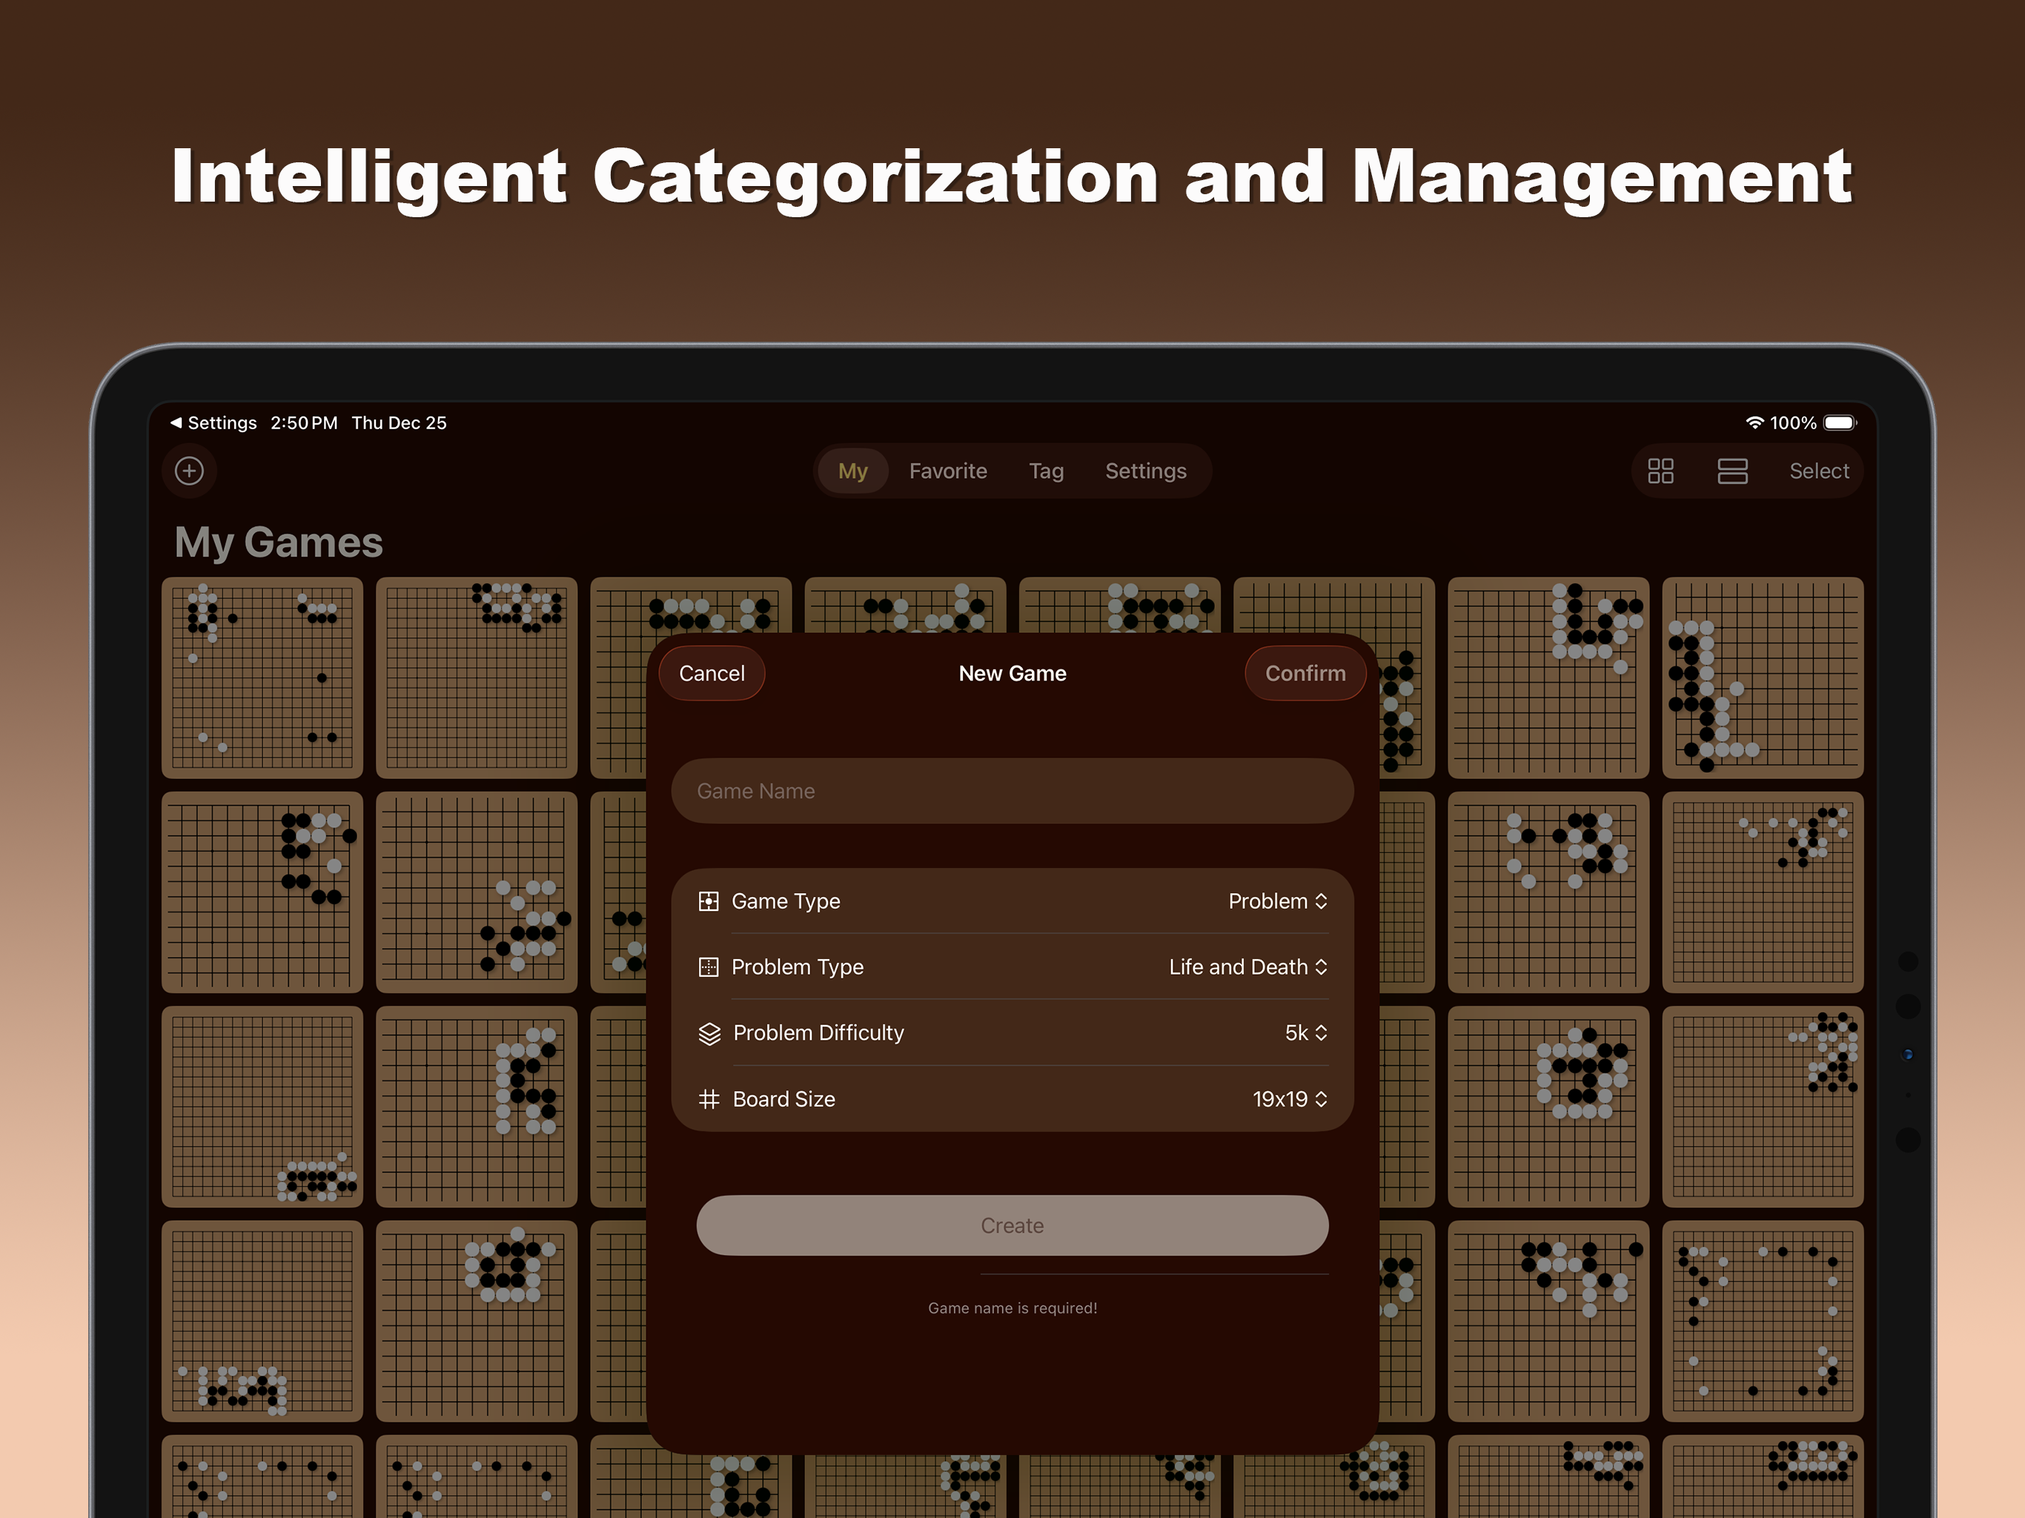Click the Game Type row icon
2025x1518 pixels.
709,901
